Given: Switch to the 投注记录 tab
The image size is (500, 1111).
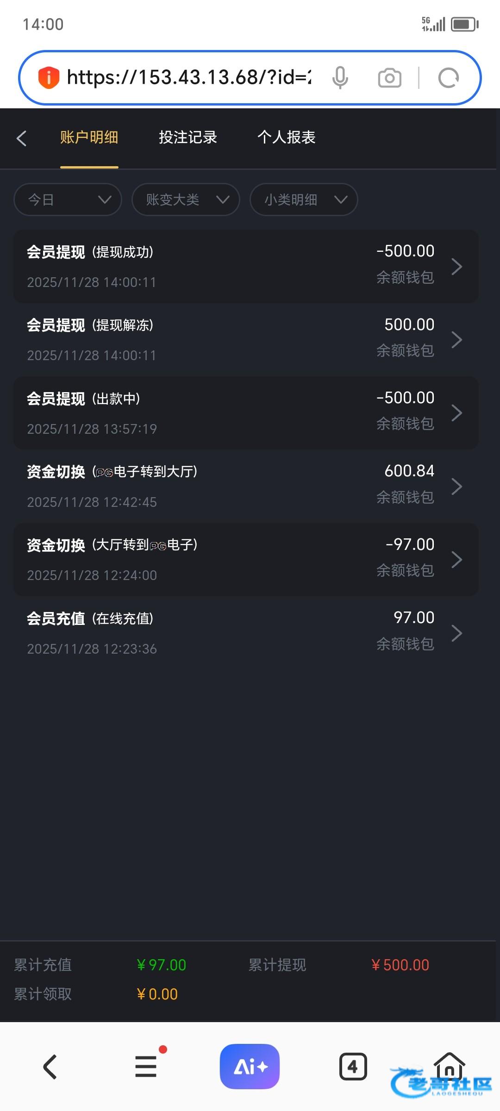Looking at the screenshot, I should pos(188,137).
